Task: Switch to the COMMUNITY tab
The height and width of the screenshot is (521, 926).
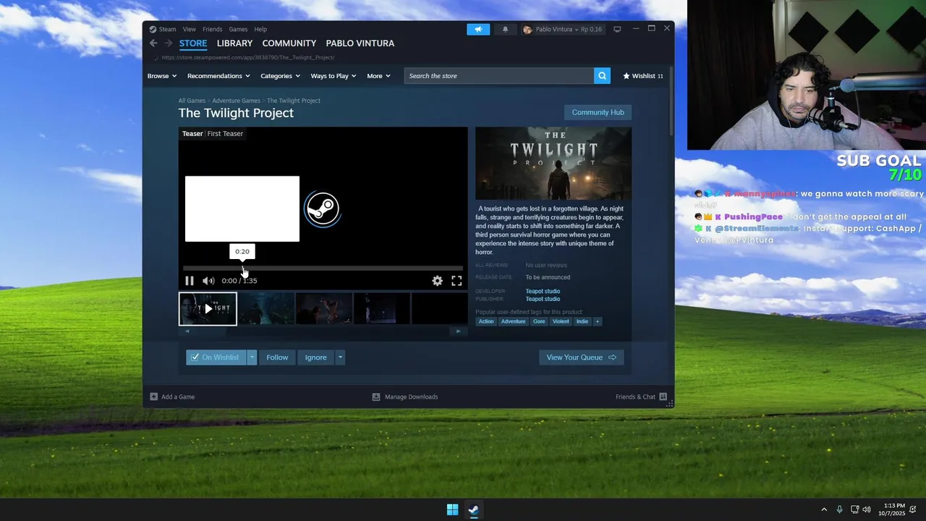Action: click(289, 43)
